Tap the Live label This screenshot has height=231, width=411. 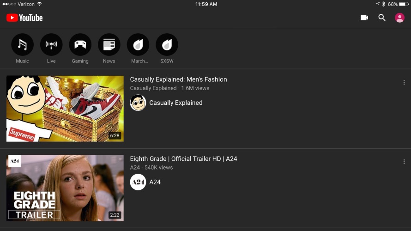51,61
